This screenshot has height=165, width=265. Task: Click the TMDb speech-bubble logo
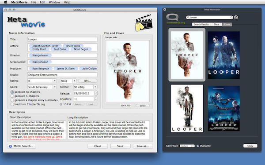coord(172,17)
